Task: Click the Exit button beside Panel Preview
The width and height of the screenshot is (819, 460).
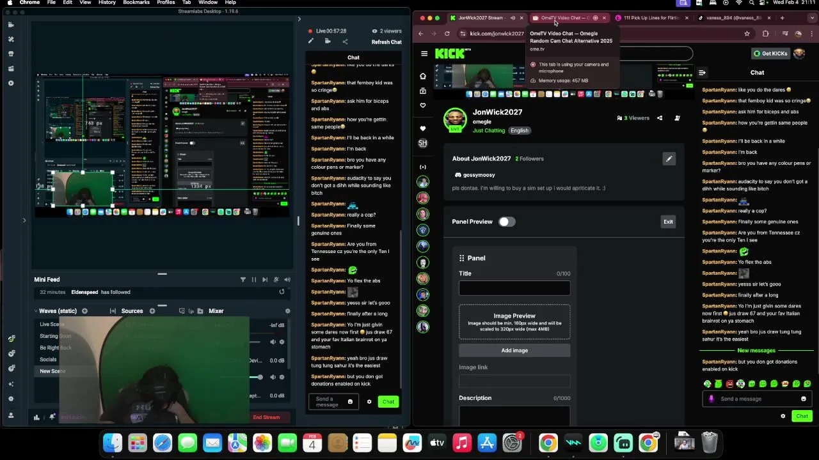Action: [x=668, y=222]
